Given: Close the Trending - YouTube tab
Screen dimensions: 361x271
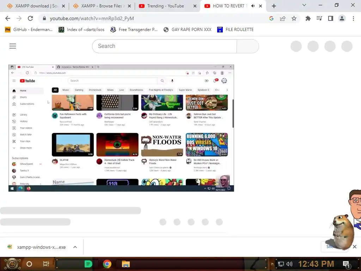Looking at the screenshot, I should (195, 6).
